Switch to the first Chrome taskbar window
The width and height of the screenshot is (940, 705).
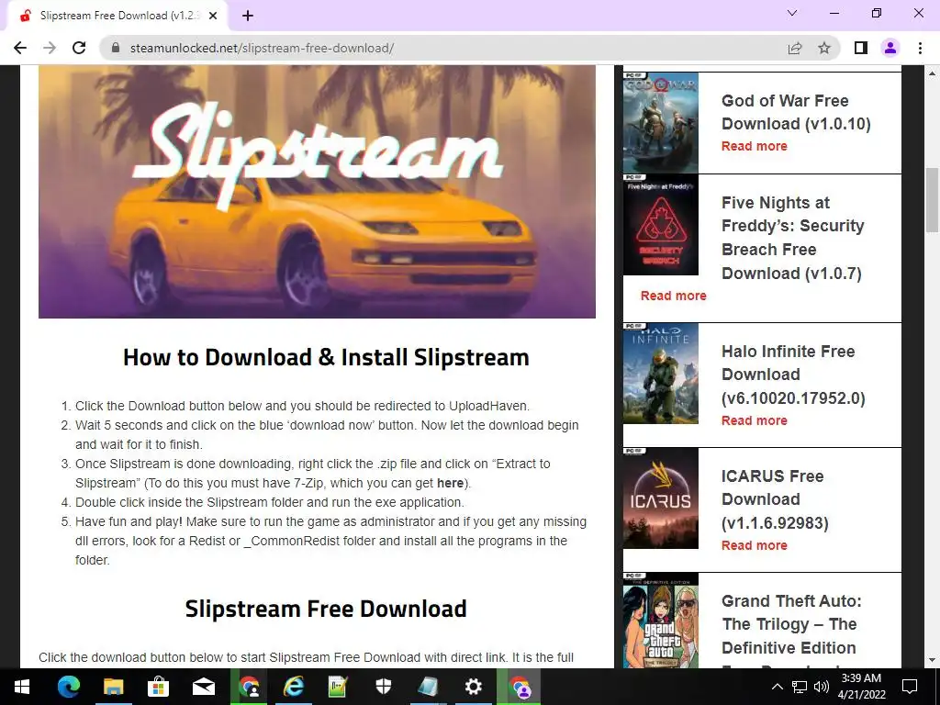[248, 687]
